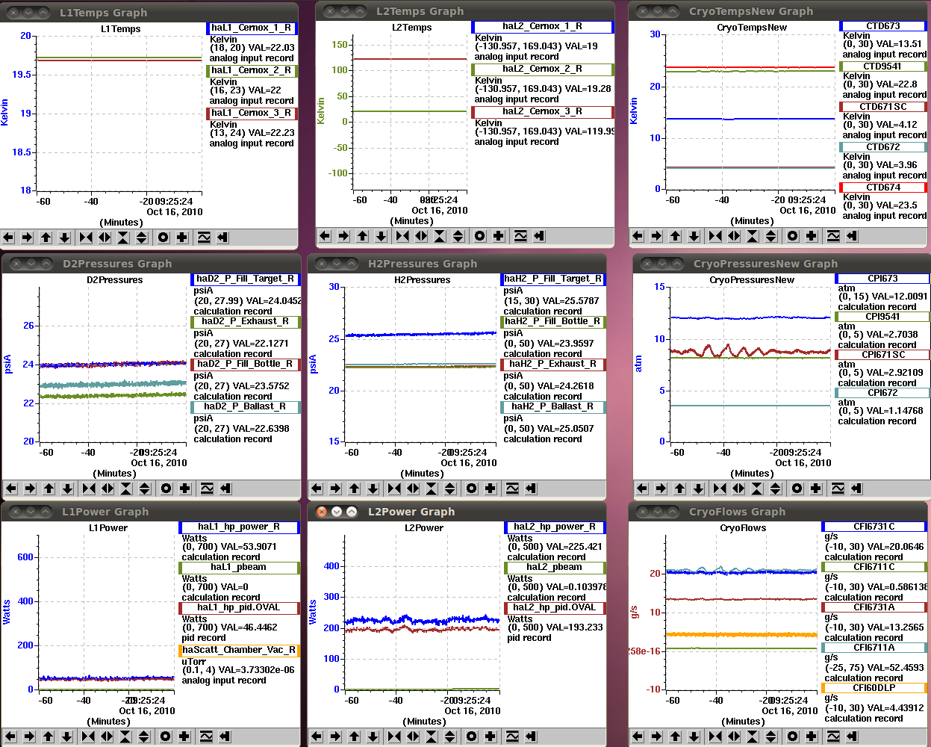Click the L2Power Graph window title bar
Screen dimensions: 931x747
tap(455, 512)
